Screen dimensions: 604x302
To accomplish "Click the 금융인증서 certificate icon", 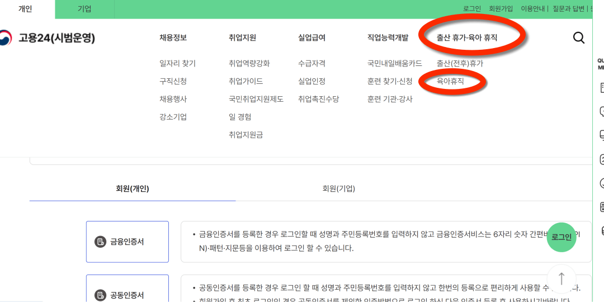I will pyautogui.click(x=100, y=242).
